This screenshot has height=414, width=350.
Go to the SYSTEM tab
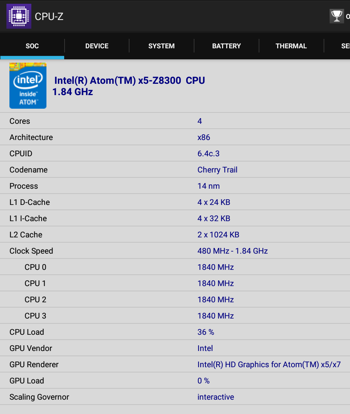pyautogui.click(x=161, y=46)
